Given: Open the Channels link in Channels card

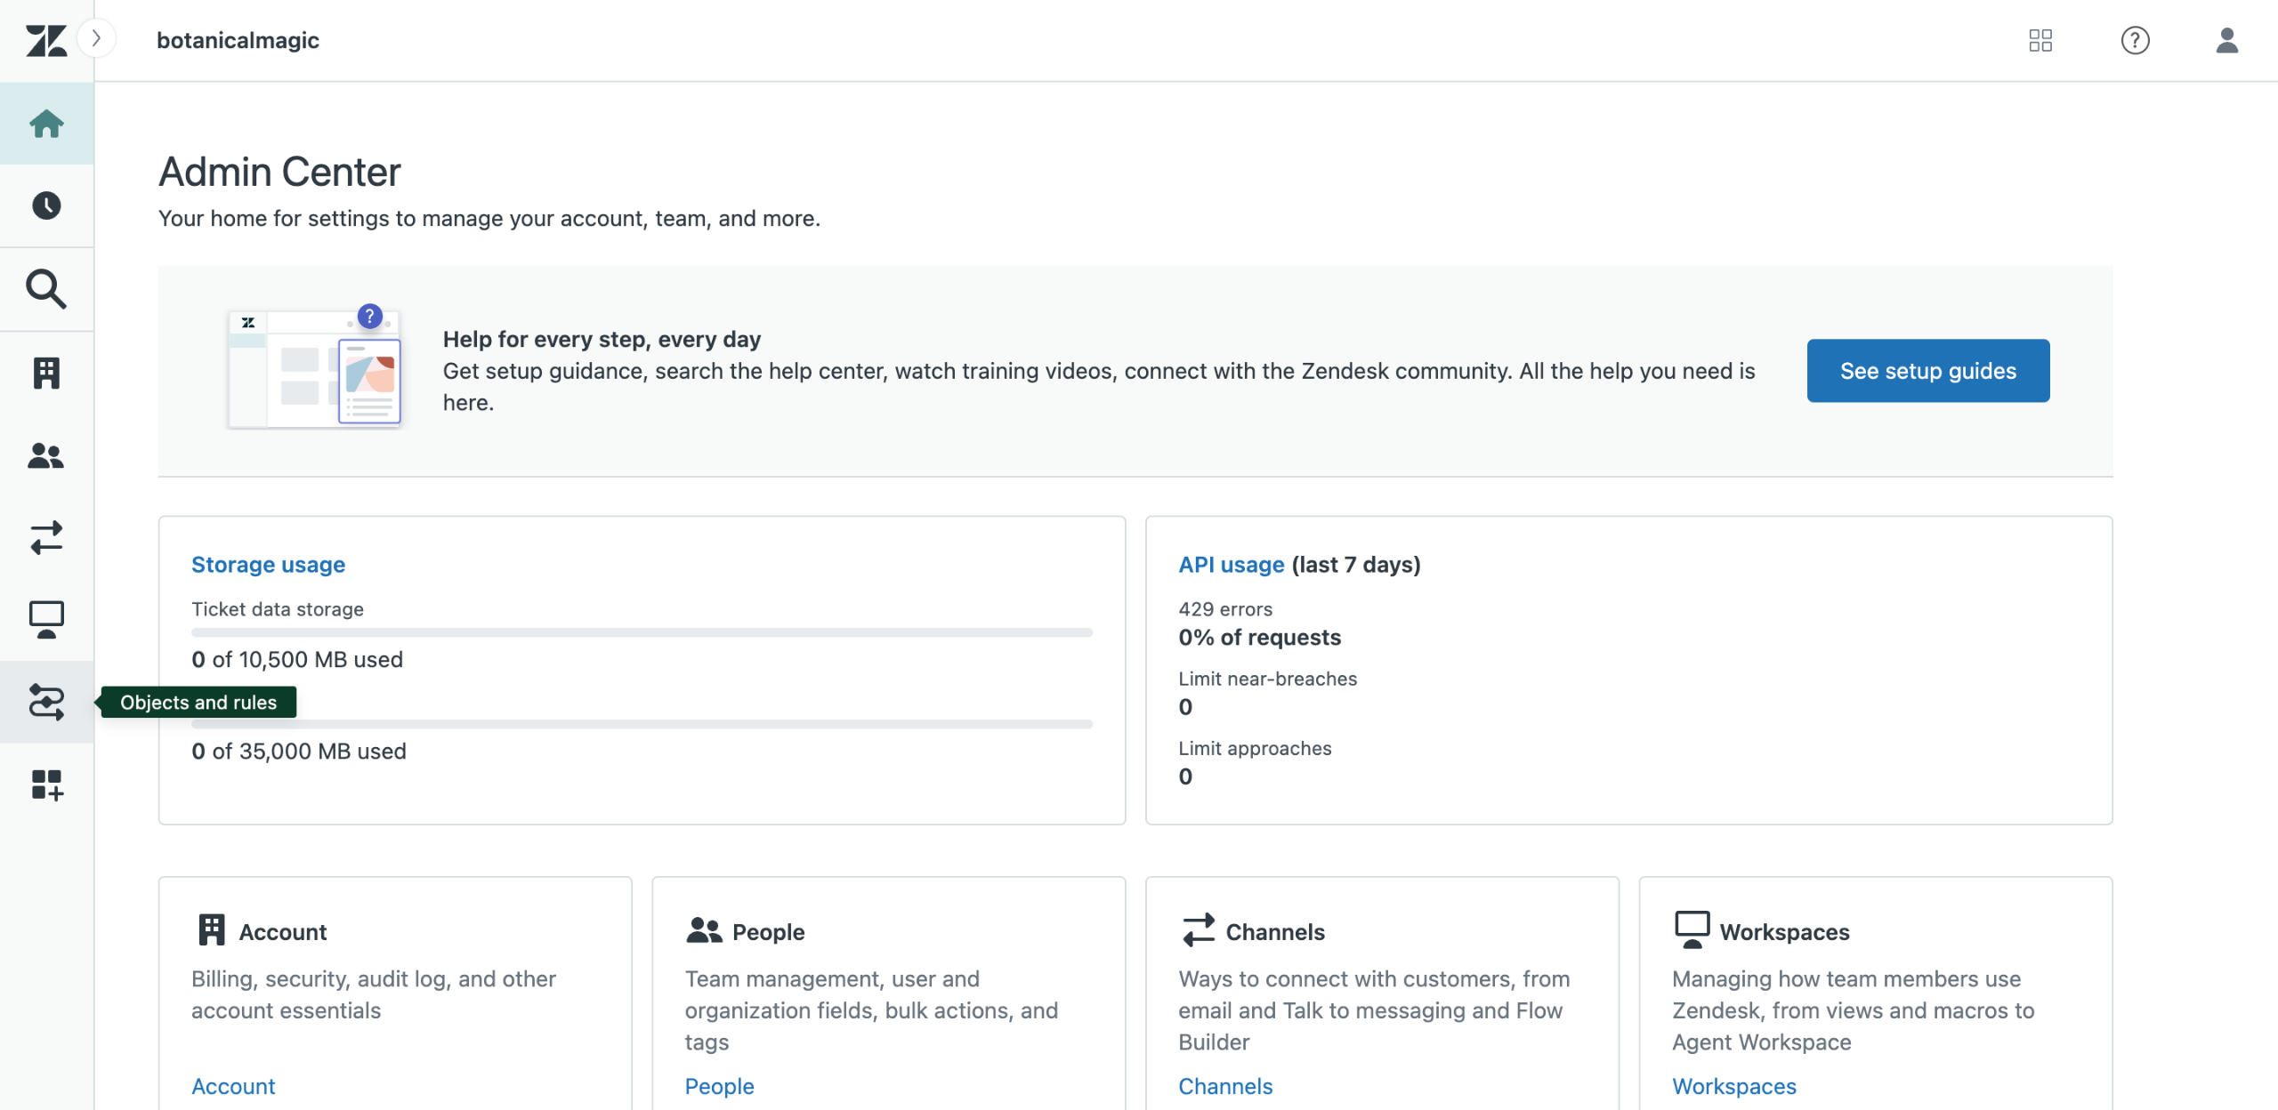Looking at the screenshot, I should [1224, 1086].
